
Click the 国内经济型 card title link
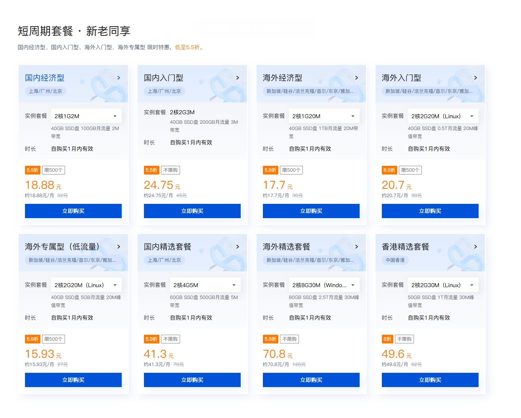(x=44, y=78)
